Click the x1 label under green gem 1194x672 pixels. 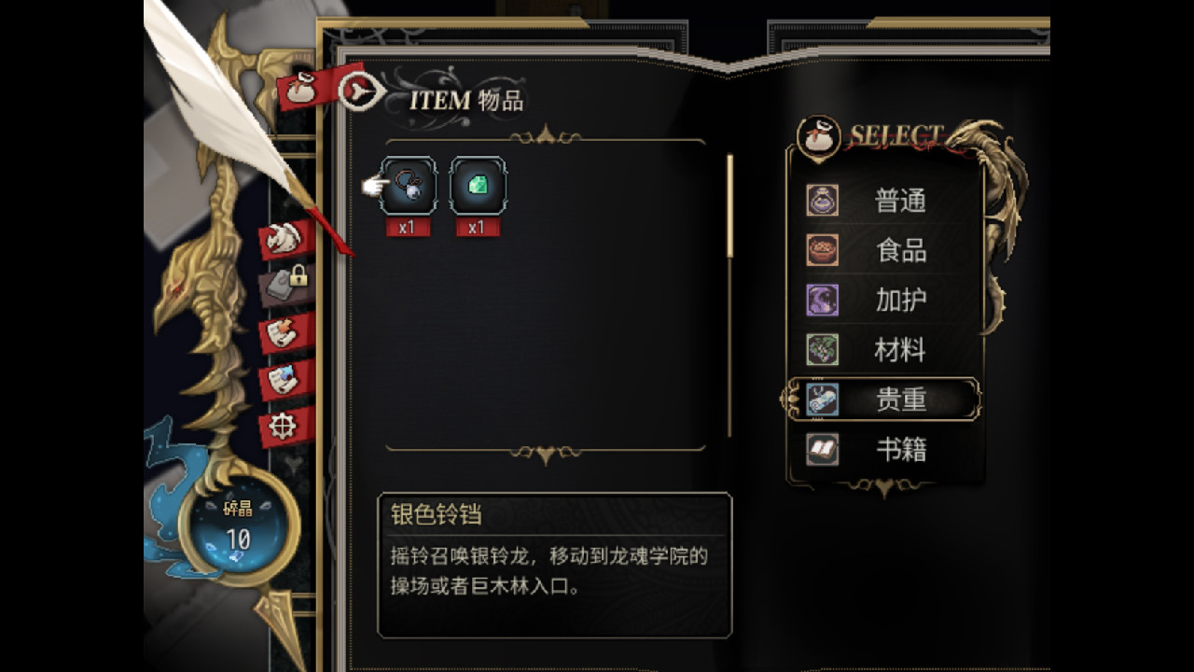(x=478, y=227)
